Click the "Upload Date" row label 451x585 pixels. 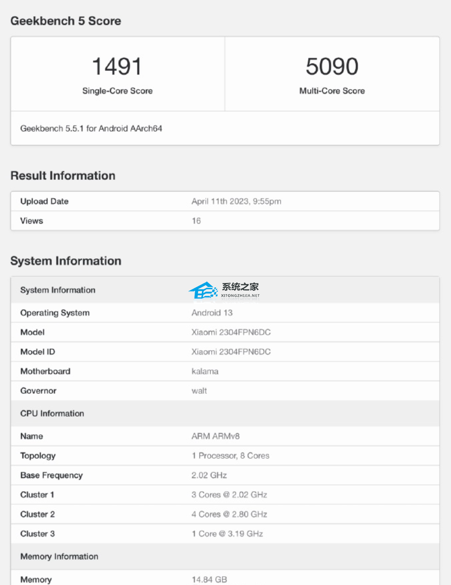(44, 201)
